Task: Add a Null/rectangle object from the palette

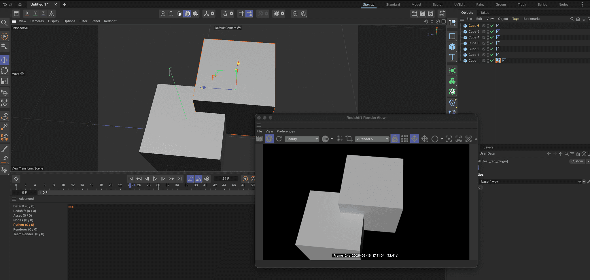Action: pos(452,36)
